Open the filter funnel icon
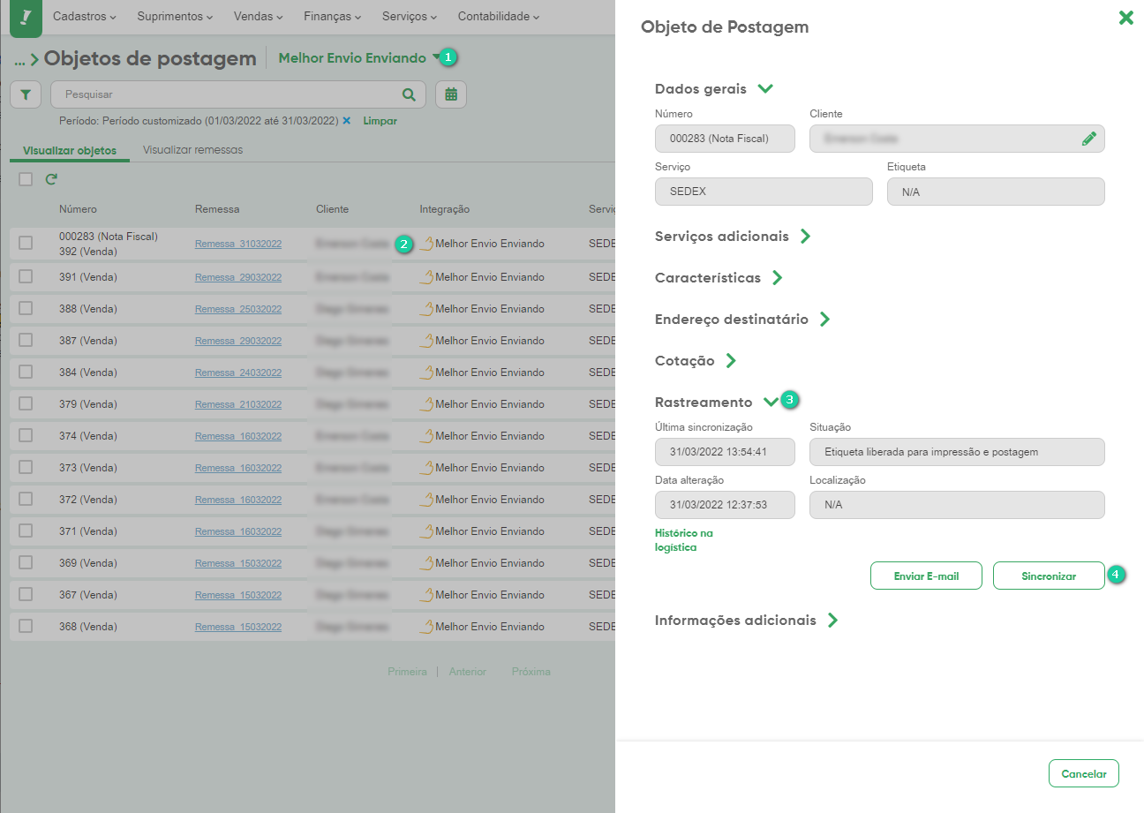This screenshot has height=813, width=1144. [x=26, y=94]
